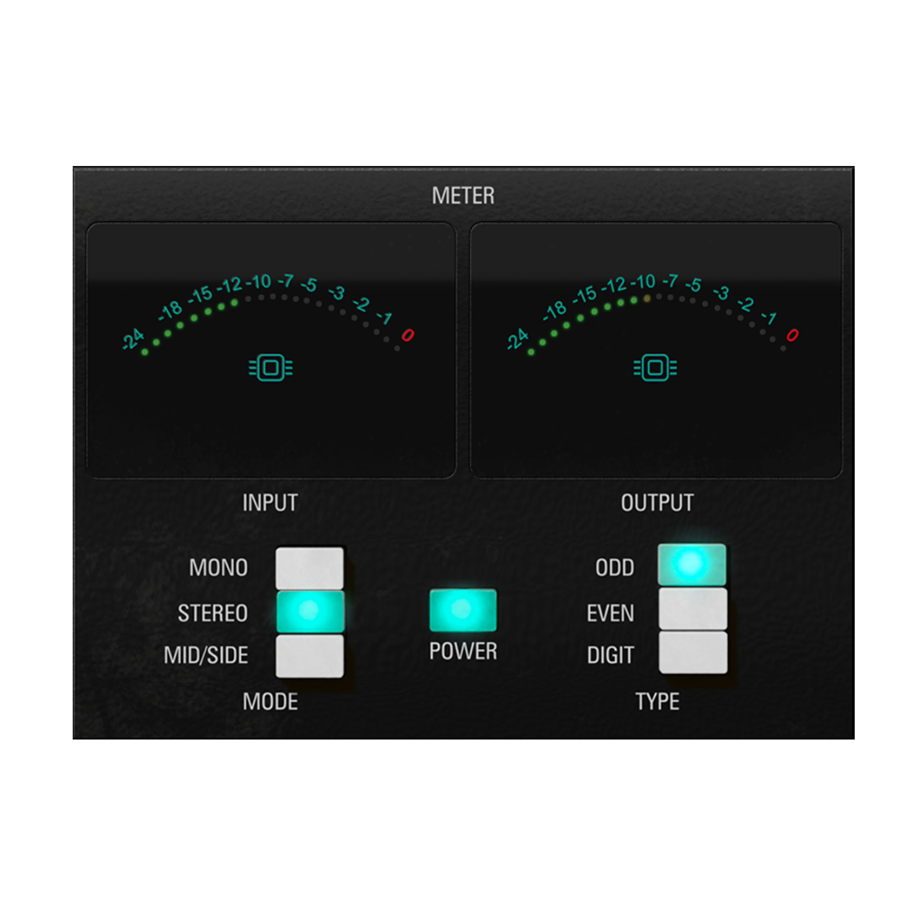The height and width of the screenshot is (924, 924).
Task: Click the chip icon in the output meter
Action: (655, 368)
